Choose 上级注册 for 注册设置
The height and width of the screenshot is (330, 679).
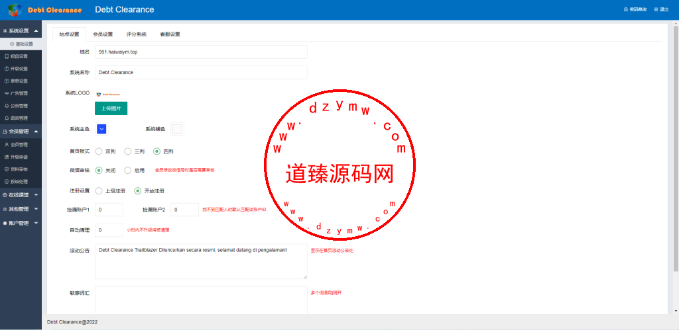[x=99, y=190]
